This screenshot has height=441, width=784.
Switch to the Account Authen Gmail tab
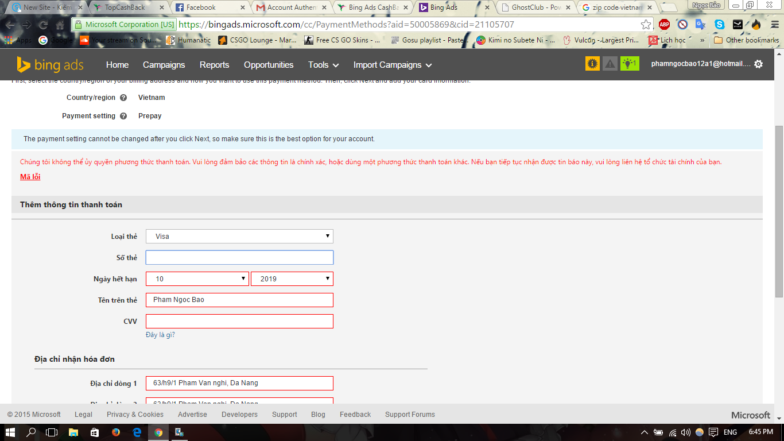[291, 7]
